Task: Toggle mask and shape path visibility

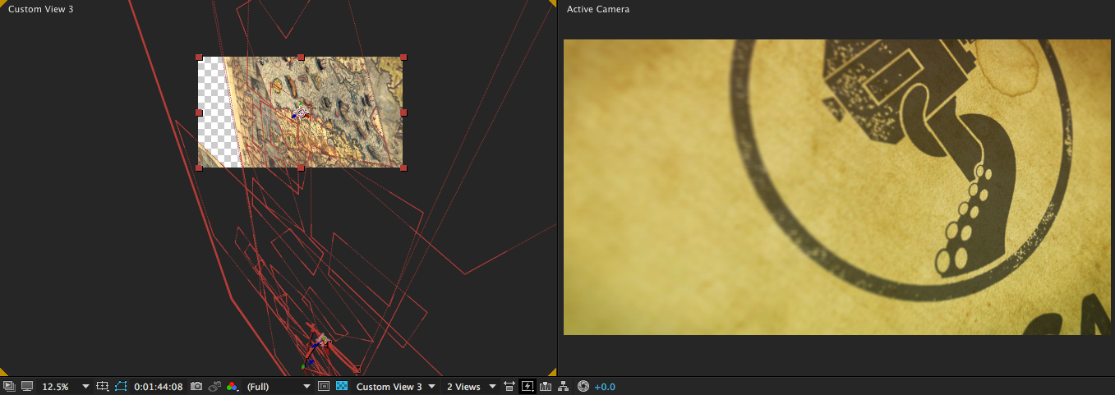Action: (121, 386)
